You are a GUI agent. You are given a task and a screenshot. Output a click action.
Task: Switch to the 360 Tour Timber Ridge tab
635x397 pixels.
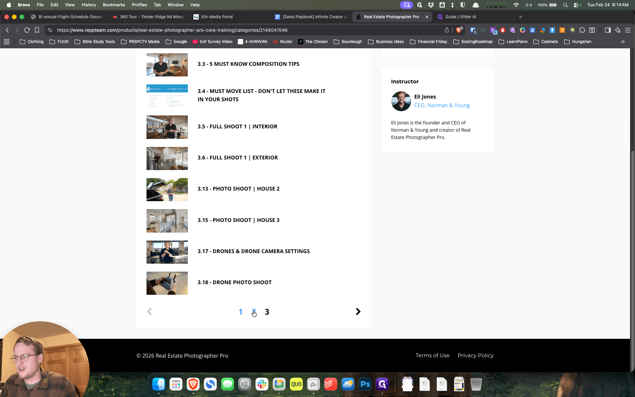[148, 17]
